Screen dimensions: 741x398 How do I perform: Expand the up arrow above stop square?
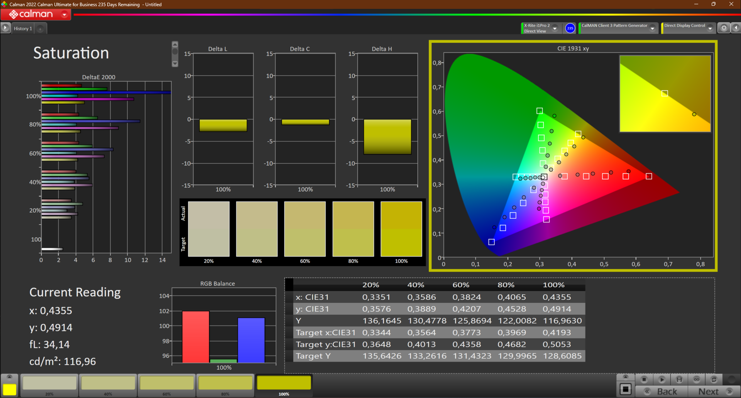click(626, 377)
